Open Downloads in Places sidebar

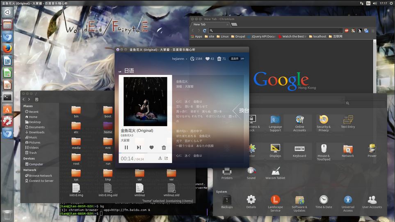(35, 132)
